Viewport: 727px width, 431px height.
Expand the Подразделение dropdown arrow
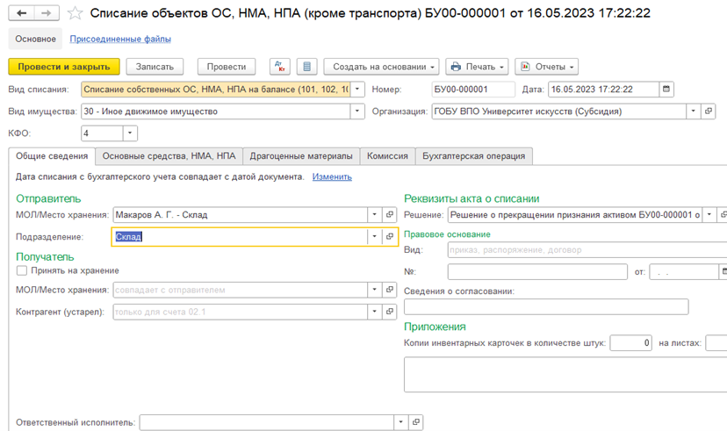coord(375,237)
